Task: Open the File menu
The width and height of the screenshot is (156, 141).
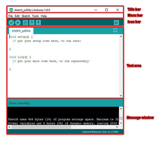Action: [x=11, y=16]
